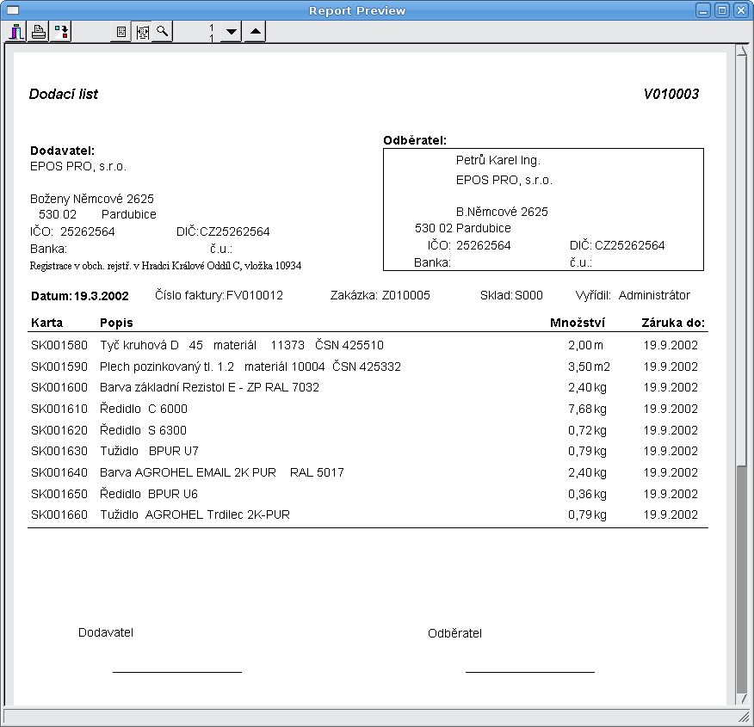The width and height of the screenshot is (754, 727).
Task: Go to previous page with up arrow
Action: click(x=255, y=32)
